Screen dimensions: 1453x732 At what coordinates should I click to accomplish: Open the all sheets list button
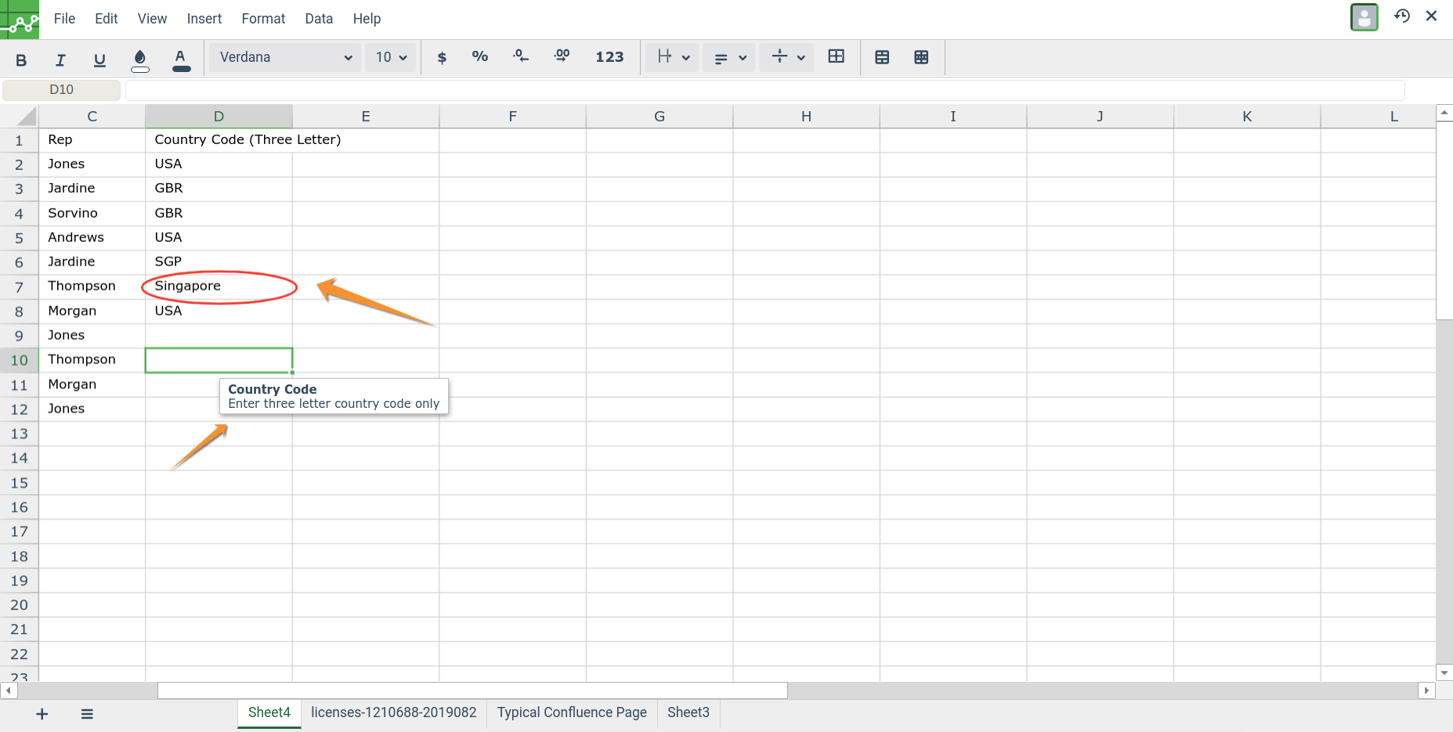click(x=87, y=714)
